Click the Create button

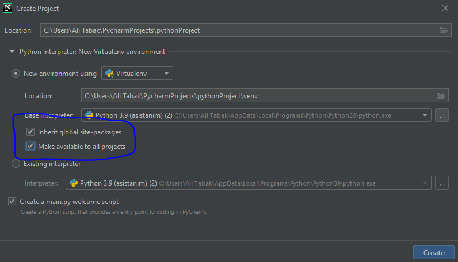coord(434,252)
